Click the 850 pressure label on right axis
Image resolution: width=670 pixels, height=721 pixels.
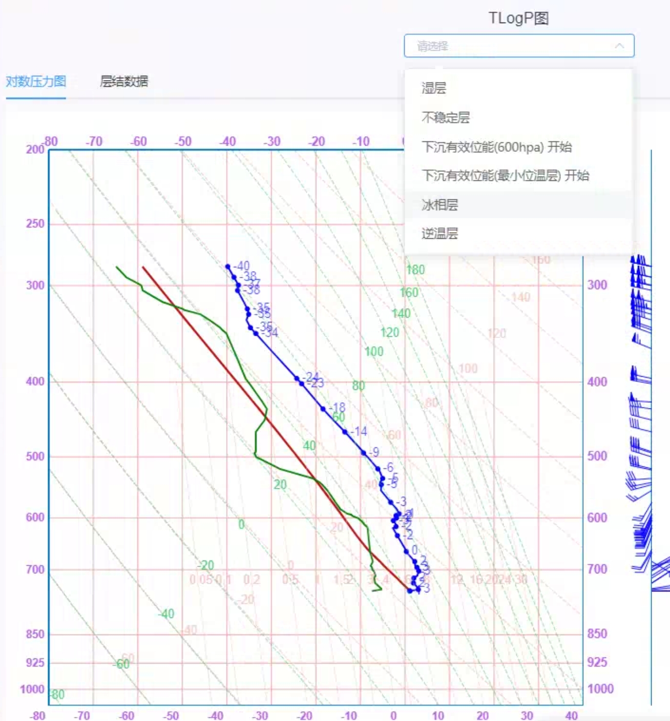pos(597,634)
